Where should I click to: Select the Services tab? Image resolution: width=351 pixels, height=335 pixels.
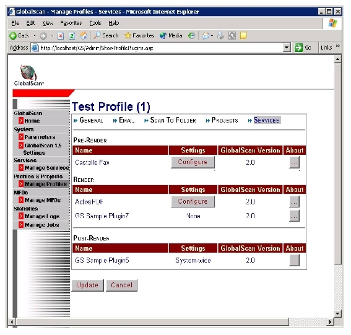(266, 120)
